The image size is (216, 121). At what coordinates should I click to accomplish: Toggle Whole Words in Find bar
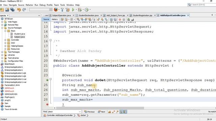tap(113, 112)
